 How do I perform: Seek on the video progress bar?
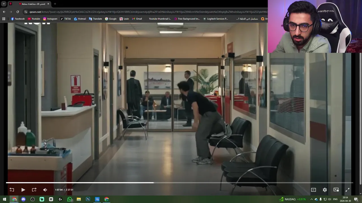[x=179, y=183]
